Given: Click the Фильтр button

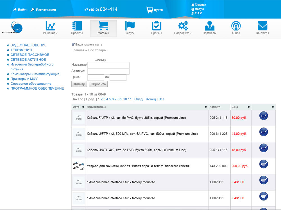Looking at the screenshot, I should coord(79,84).
